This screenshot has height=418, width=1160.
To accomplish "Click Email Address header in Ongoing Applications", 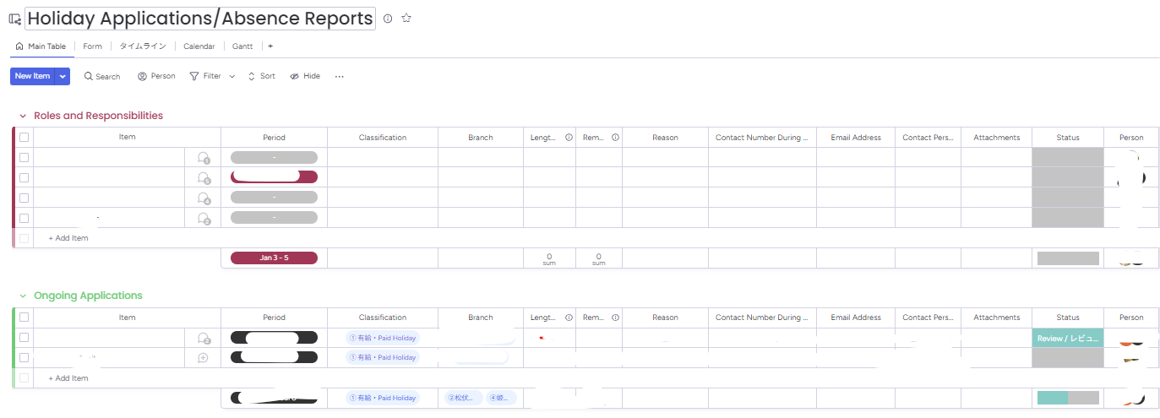I will point(856,318).
